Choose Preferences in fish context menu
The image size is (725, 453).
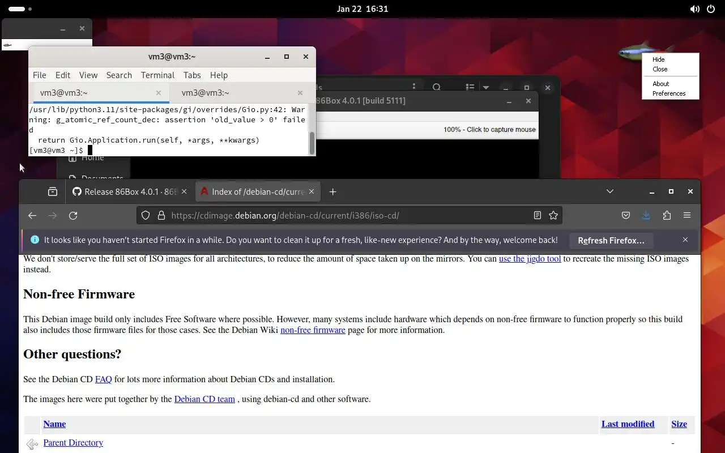point(669,93)
